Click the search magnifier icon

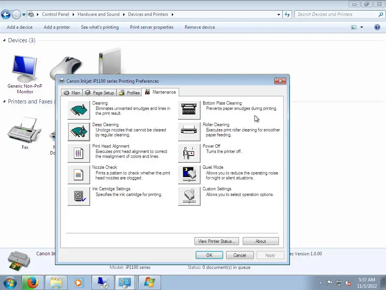[381, 14]
